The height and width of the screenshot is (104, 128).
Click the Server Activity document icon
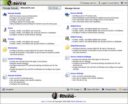click(x=67, y=75)
